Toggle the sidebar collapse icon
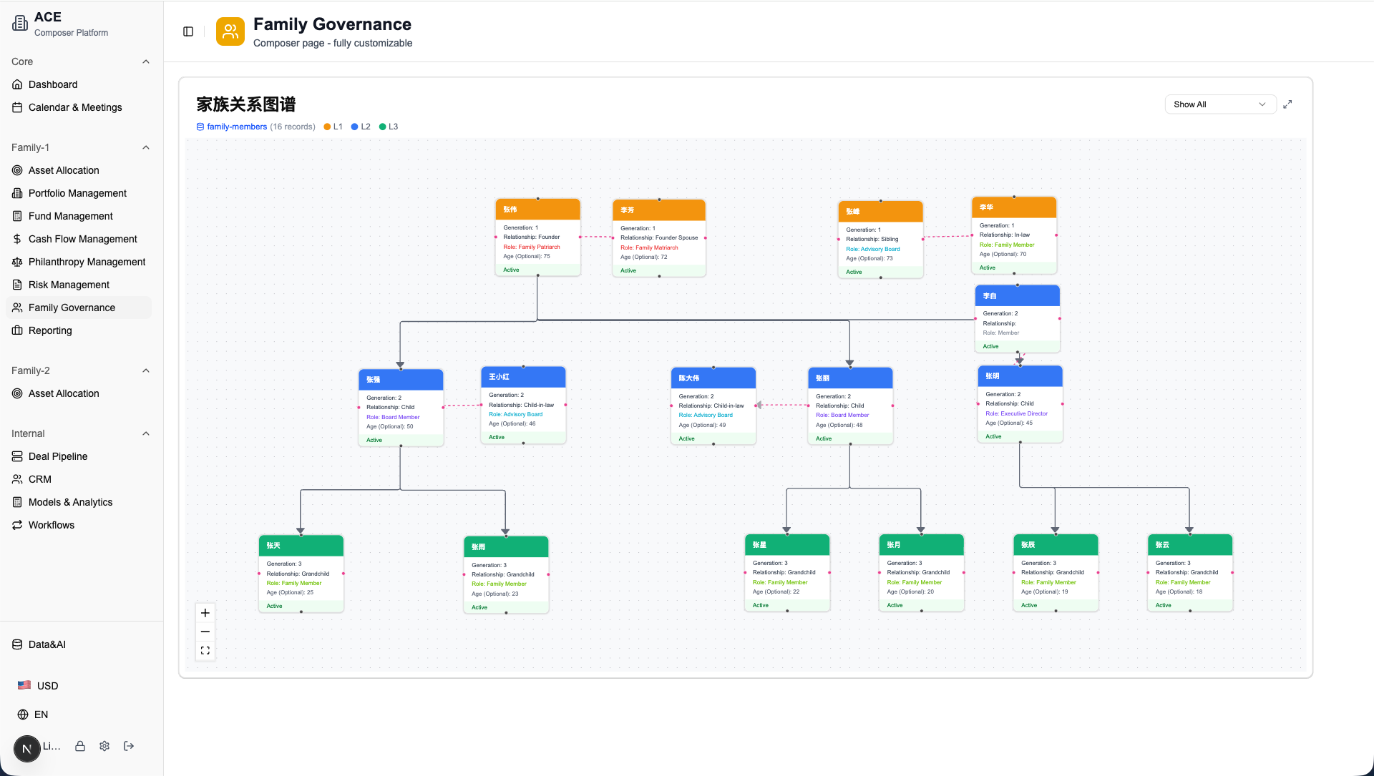The height and width of the screenshot is (776, 1374). coord(188,31)
